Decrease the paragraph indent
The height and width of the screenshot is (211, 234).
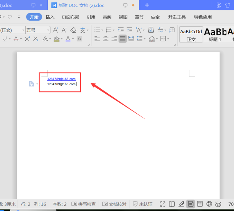(121, 30)
